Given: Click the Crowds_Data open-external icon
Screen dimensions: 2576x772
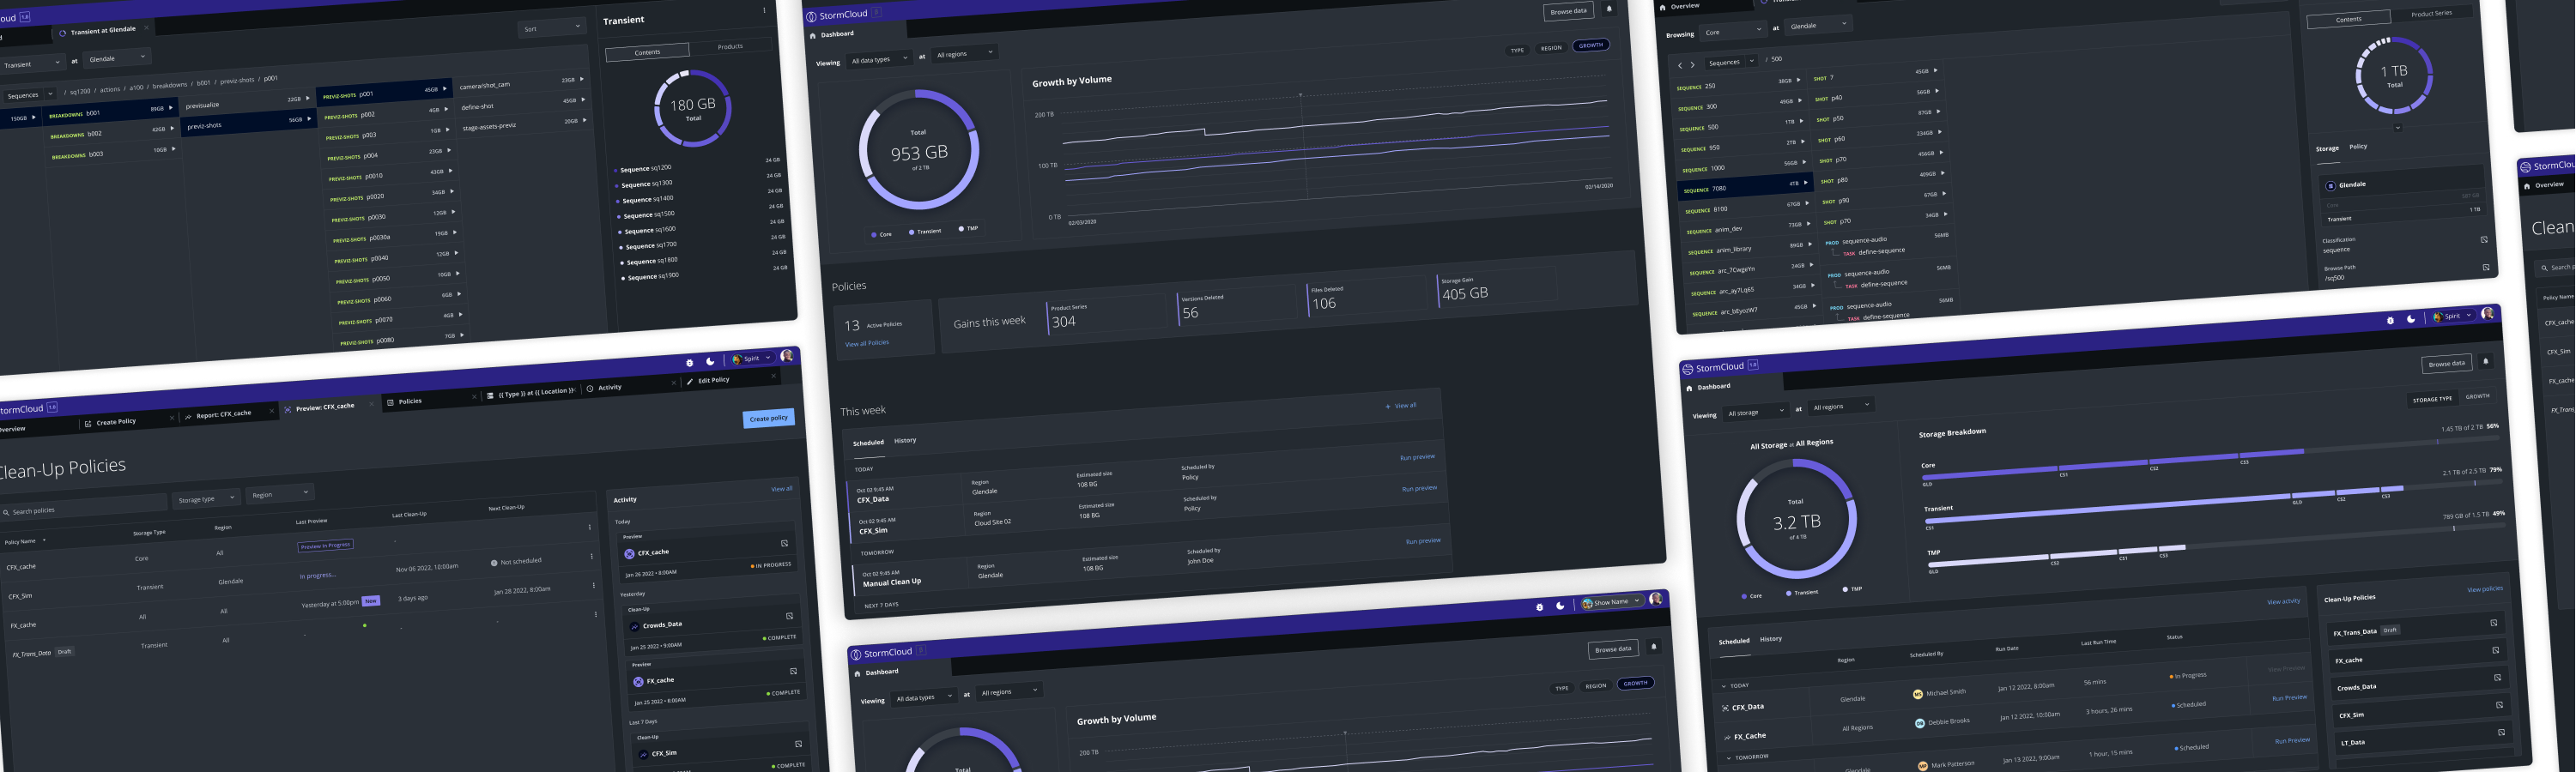Looking at the screenshot, I should click(x=789, y=616).
